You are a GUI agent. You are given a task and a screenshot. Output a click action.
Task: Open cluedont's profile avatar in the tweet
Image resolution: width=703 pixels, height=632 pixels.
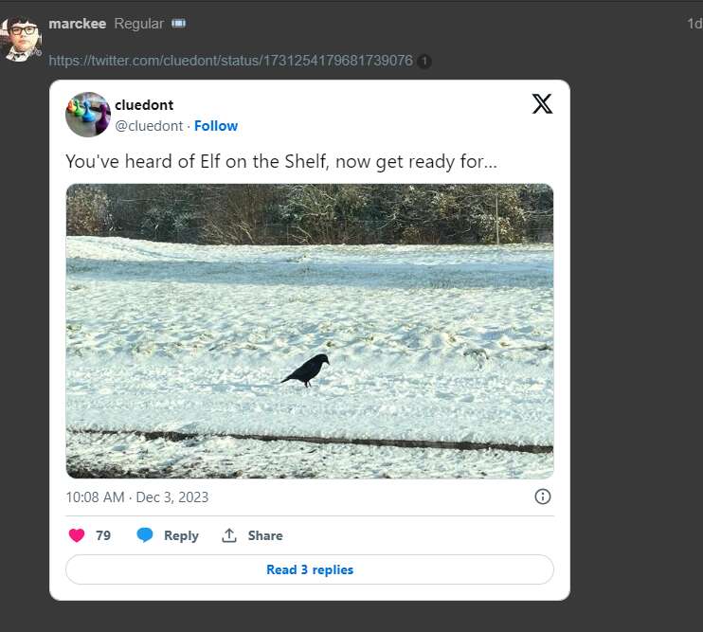point(88,115)
